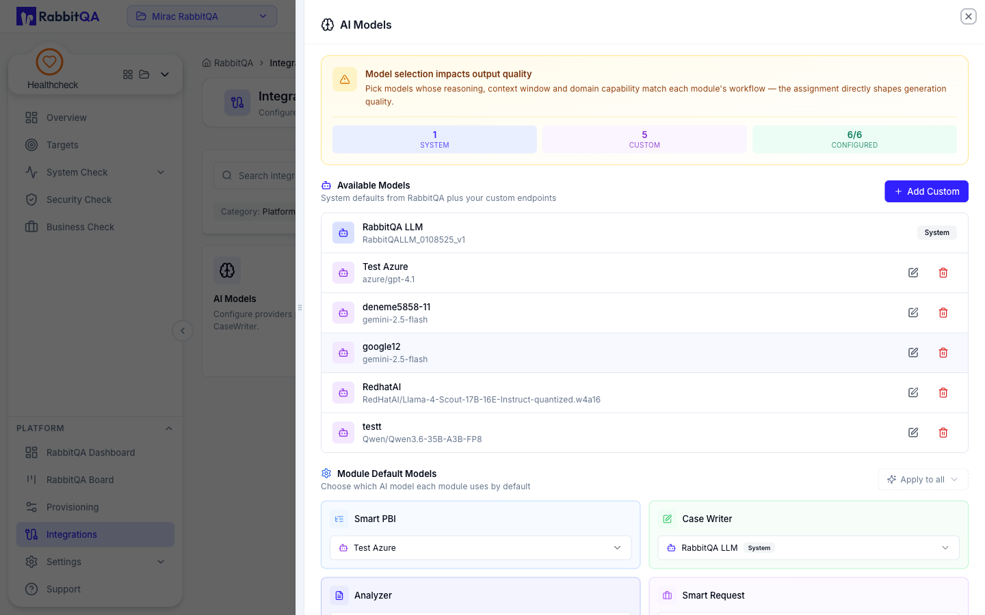Open the Business Check page
985x615 pixels.
click(95, 227)
